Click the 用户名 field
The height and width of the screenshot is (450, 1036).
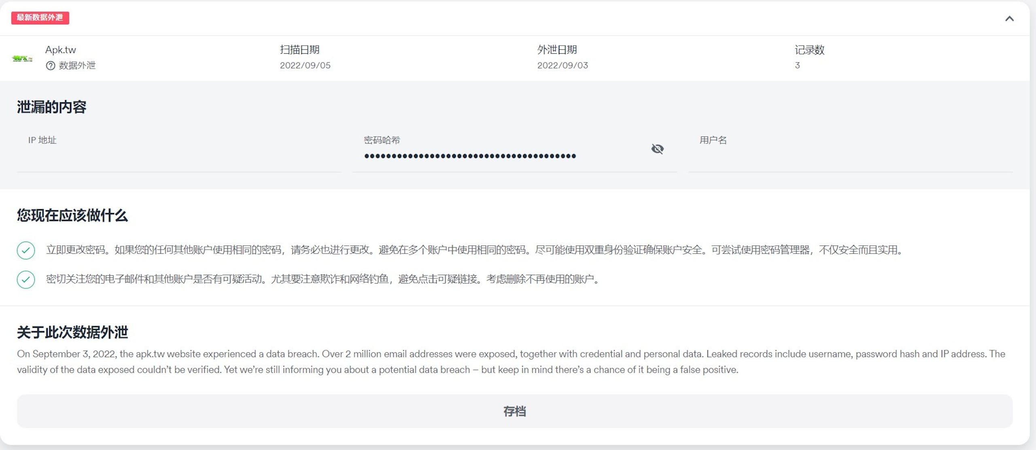tap(850, 150)
